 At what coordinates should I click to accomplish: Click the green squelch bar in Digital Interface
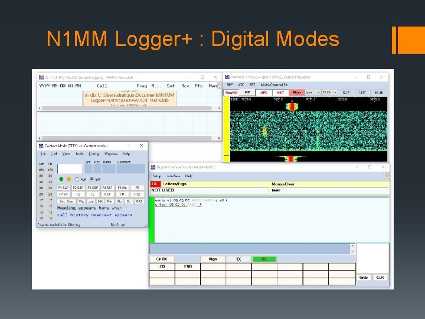(152, 220)
